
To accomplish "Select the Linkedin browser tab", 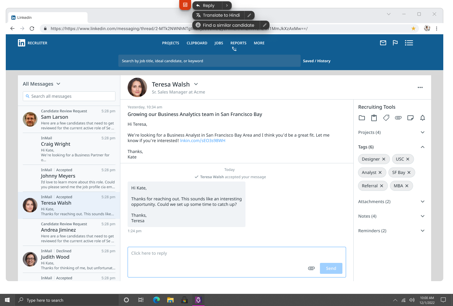I will tap(48, 18).
